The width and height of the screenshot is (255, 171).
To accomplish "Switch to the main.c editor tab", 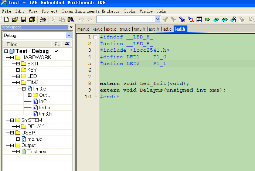I will 83,29.
